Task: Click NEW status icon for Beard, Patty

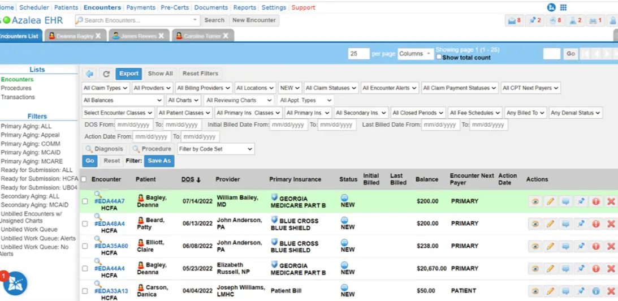Action: click(344, 220)
